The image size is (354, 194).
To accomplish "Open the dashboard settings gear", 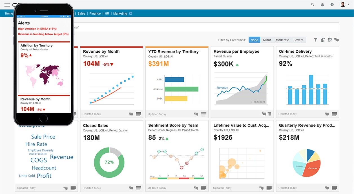I will (330, 40).
